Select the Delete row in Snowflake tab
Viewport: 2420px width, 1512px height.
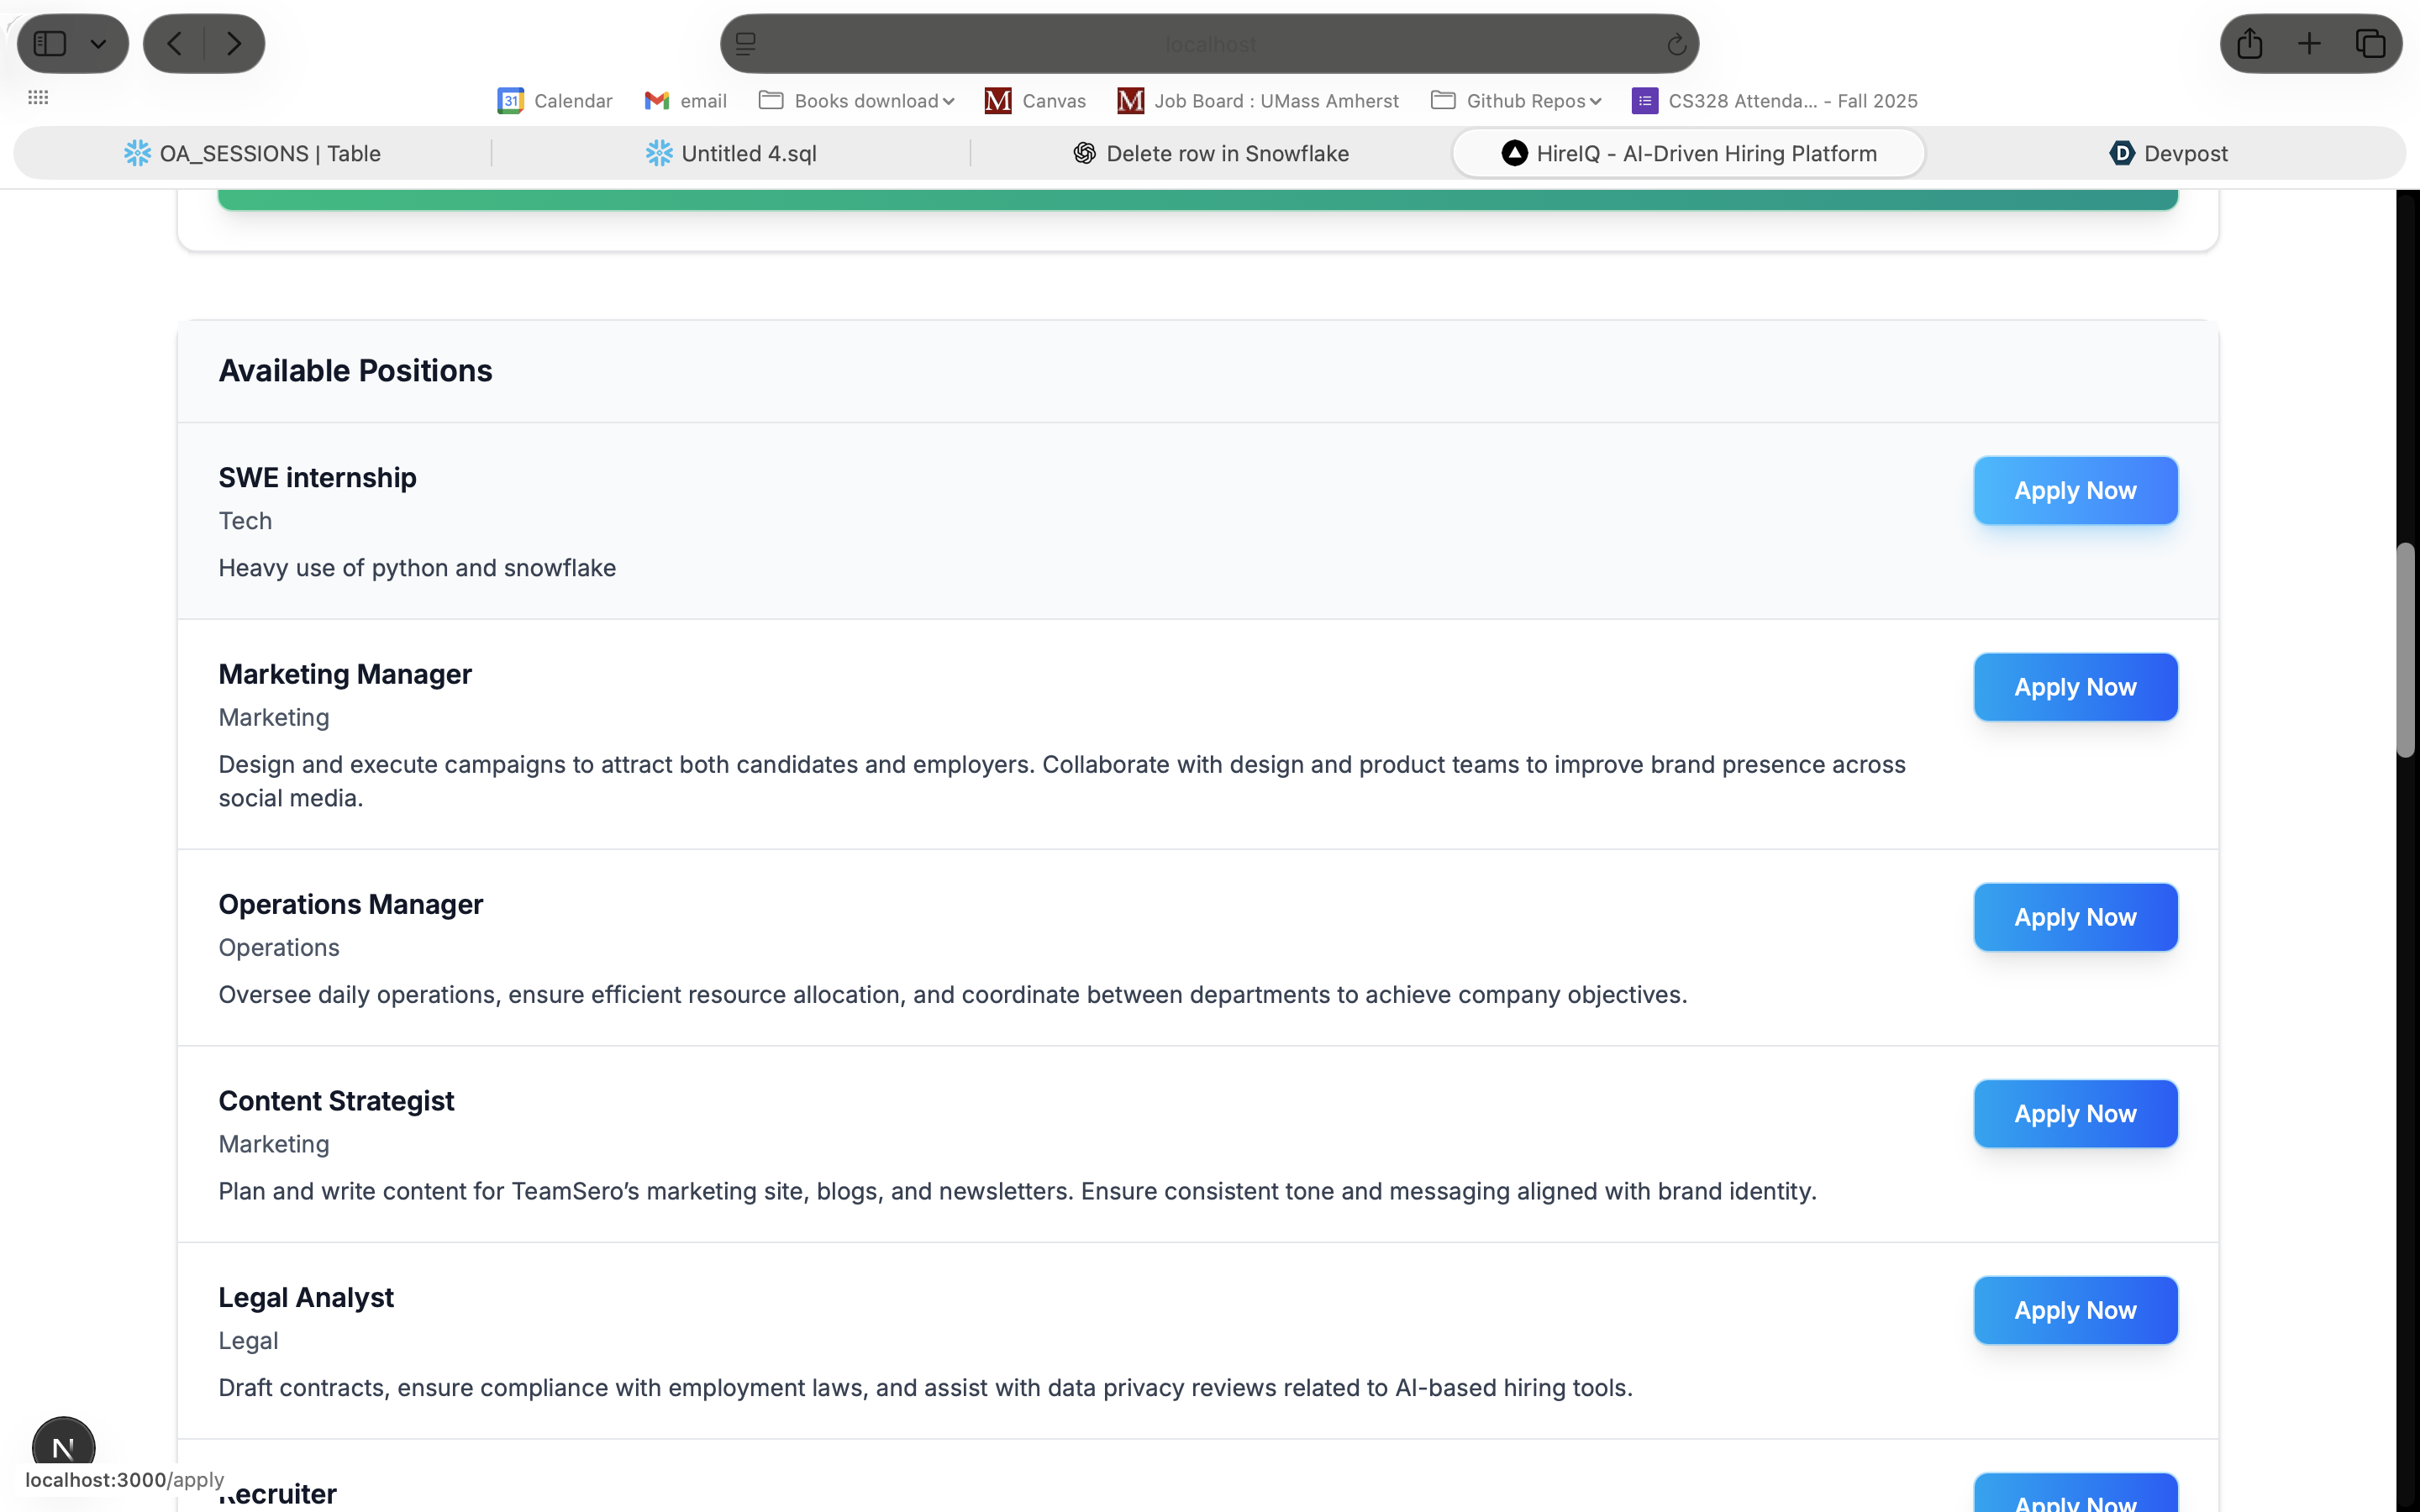click(1211, 153)
